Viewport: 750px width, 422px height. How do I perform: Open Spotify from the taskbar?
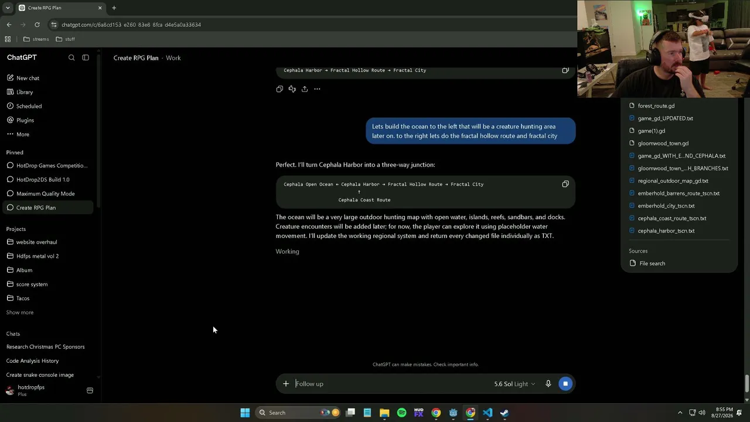click(x=402, y=413)
